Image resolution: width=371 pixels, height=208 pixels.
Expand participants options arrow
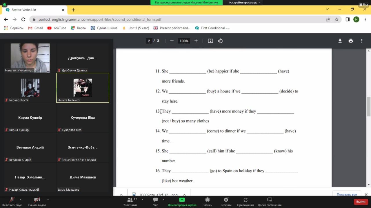tap(142, 200)
